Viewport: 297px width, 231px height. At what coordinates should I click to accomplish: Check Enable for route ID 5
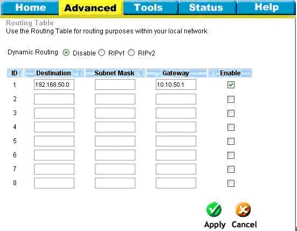(231, 141)
